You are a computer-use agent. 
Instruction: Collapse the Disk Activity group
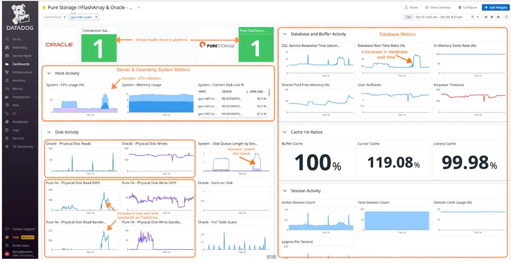49,132
